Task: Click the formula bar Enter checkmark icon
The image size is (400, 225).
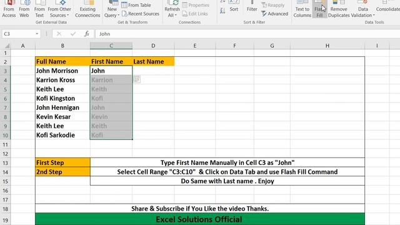Action: pyautogui.click(x=73, y=34)
